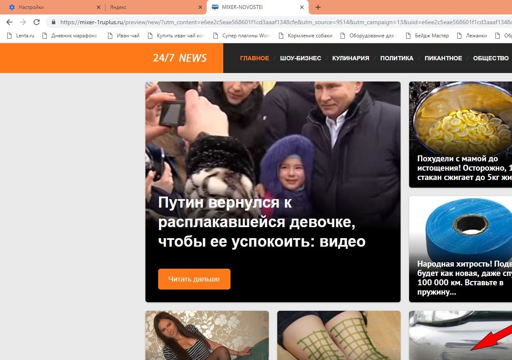Close the Яндекс tab

(200, 7)
